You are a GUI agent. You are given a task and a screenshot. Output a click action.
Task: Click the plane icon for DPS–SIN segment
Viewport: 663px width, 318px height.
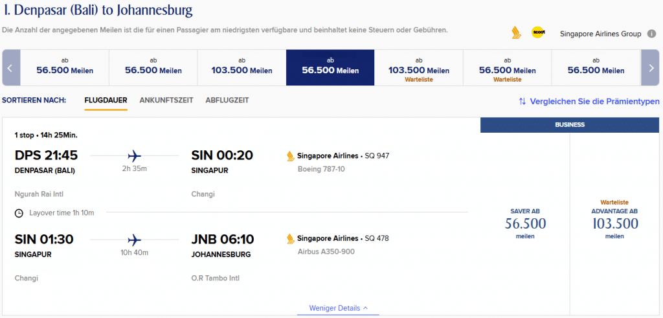(x=135, y=155)
